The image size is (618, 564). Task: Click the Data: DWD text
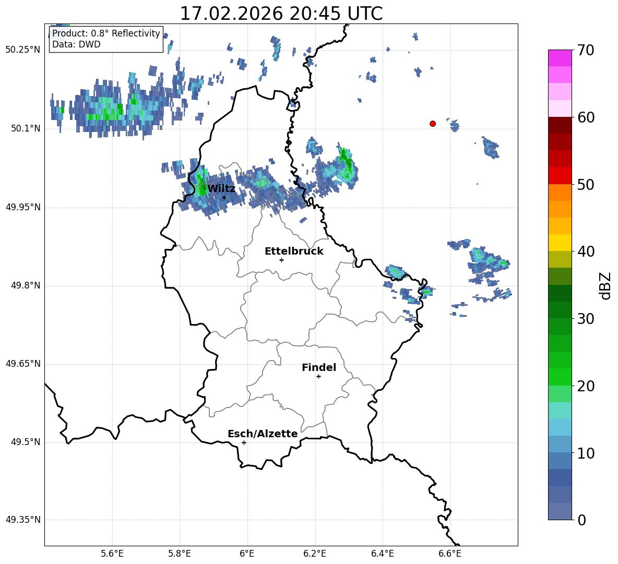pyautogui.click(x=76, y=44)
